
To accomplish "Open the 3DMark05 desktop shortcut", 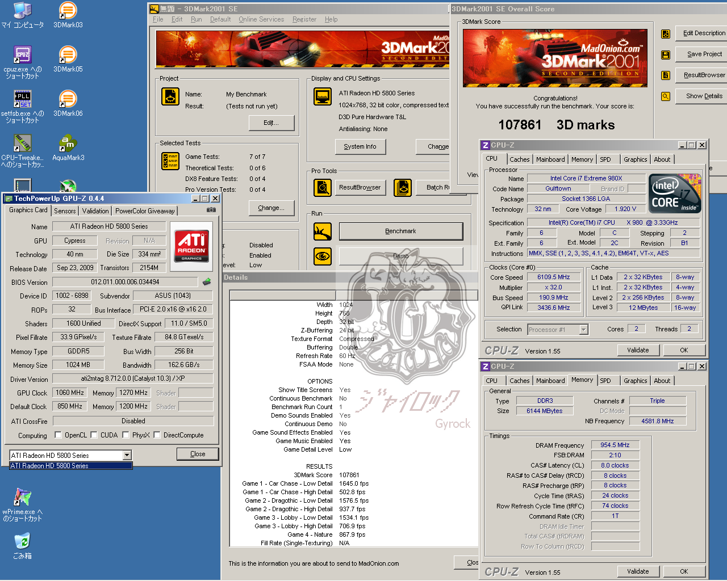I will (x=68, y=59).
